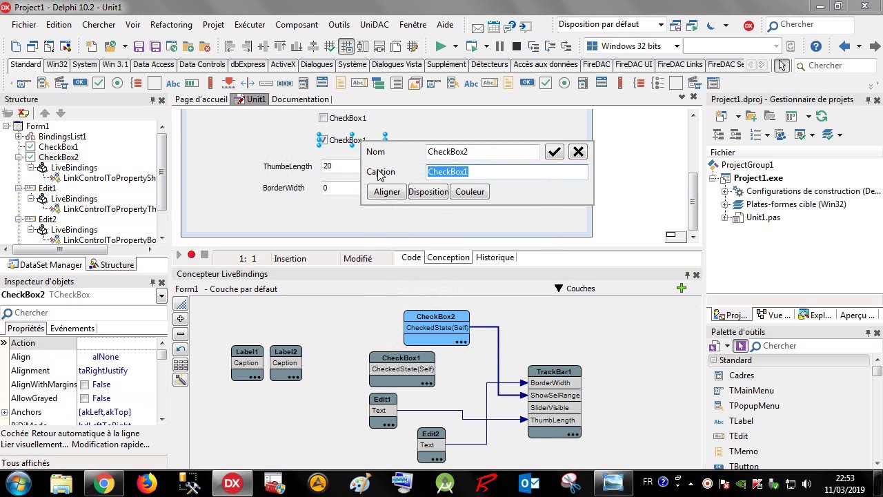Collapse the Form1 node in Structure
The image size is (883, 497).
[x=6, y=126]
